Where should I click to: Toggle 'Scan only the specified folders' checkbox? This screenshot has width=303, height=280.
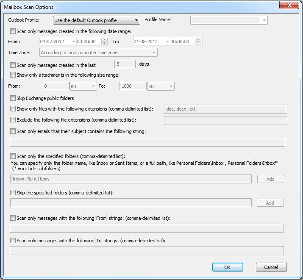[13, 156]
